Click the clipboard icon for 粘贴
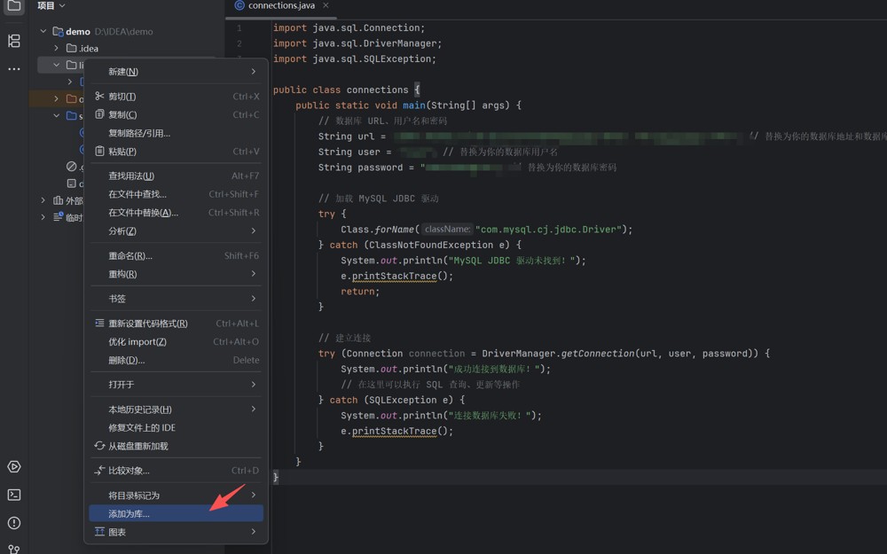The width and height of the screenshot is (887, 554). [x=99, y=151]
